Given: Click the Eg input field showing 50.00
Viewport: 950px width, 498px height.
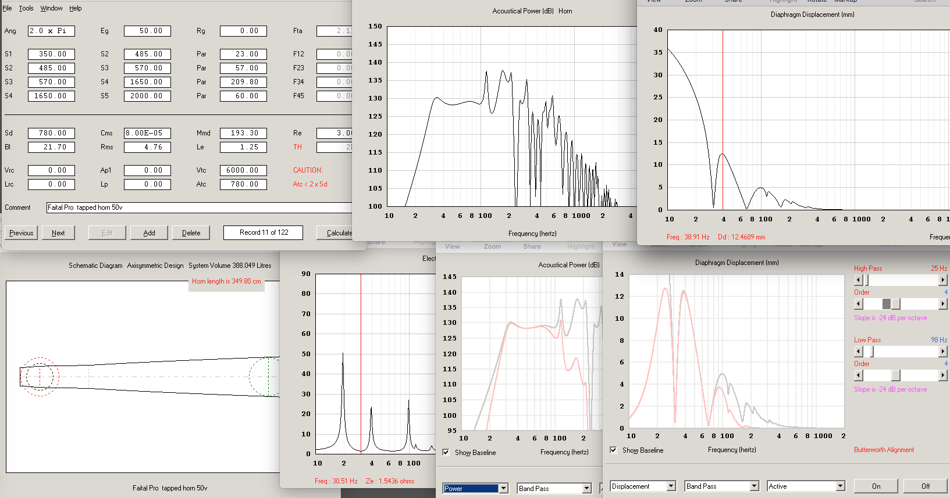Looking at the screenshot, I should [147, 31].
